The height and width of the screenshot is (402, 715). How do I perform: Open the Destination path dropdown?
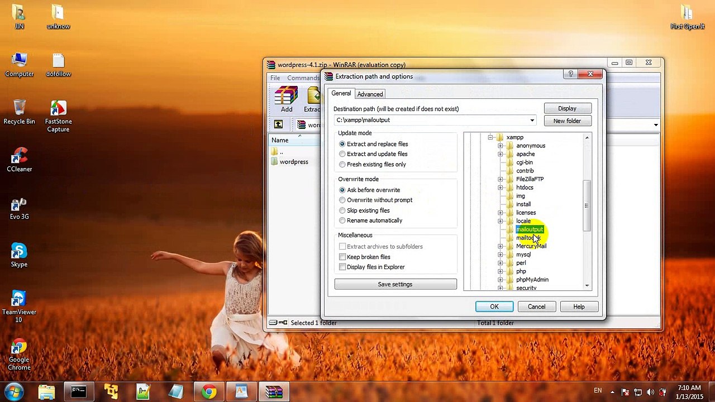click(x=532, y=120)
